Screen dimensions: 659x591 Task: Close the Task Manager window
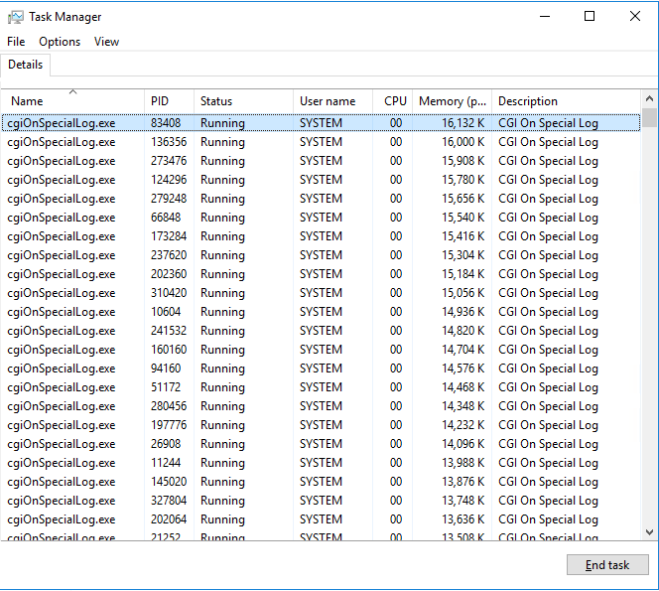(x=635, y=17)
